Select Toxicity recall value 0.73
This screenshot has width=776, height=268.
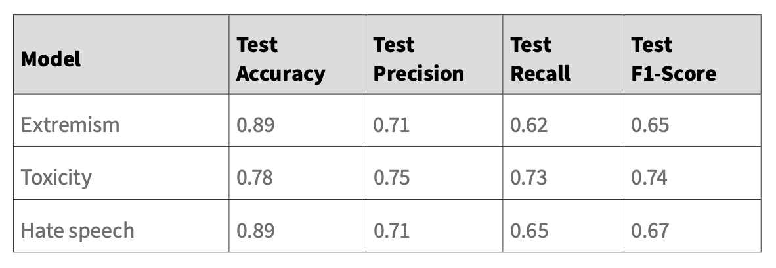[x=528, y=177]
